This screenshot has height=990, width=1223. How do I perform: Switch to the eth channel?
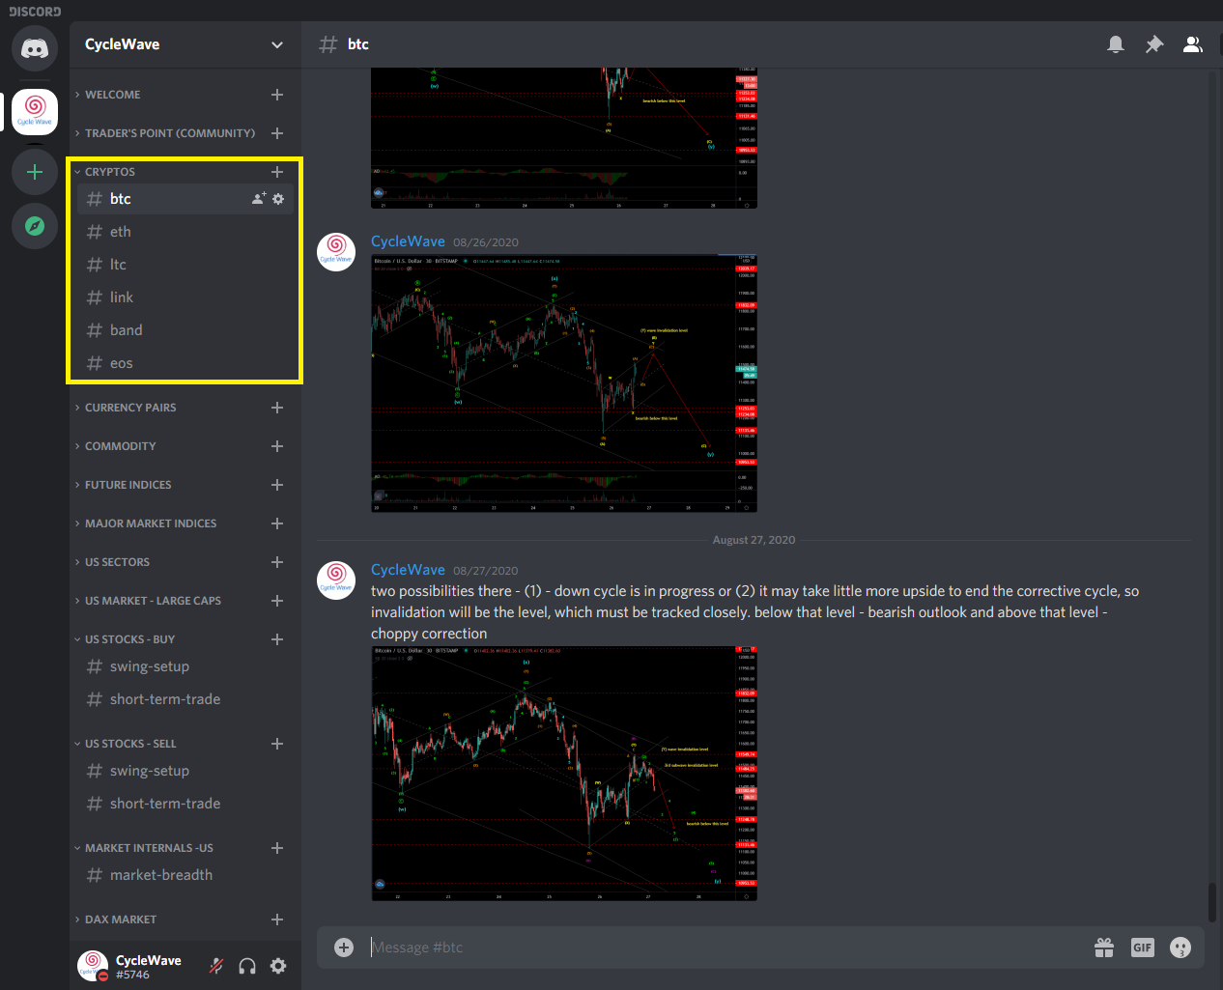[121, 231]
